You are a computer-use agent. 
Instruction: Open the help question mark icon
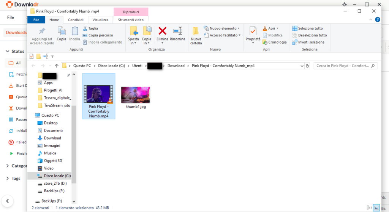378,20
